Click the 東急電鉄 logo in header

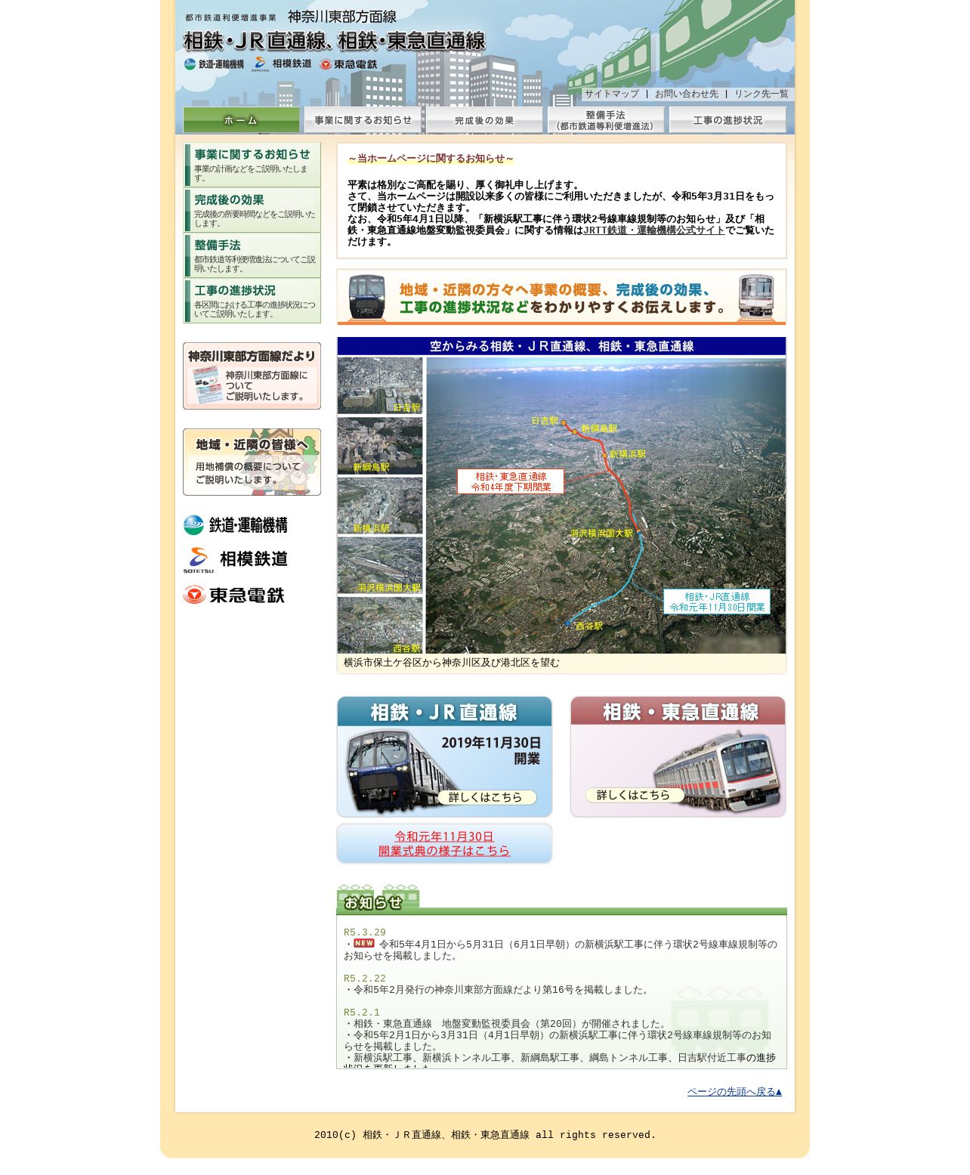(348, 64)
